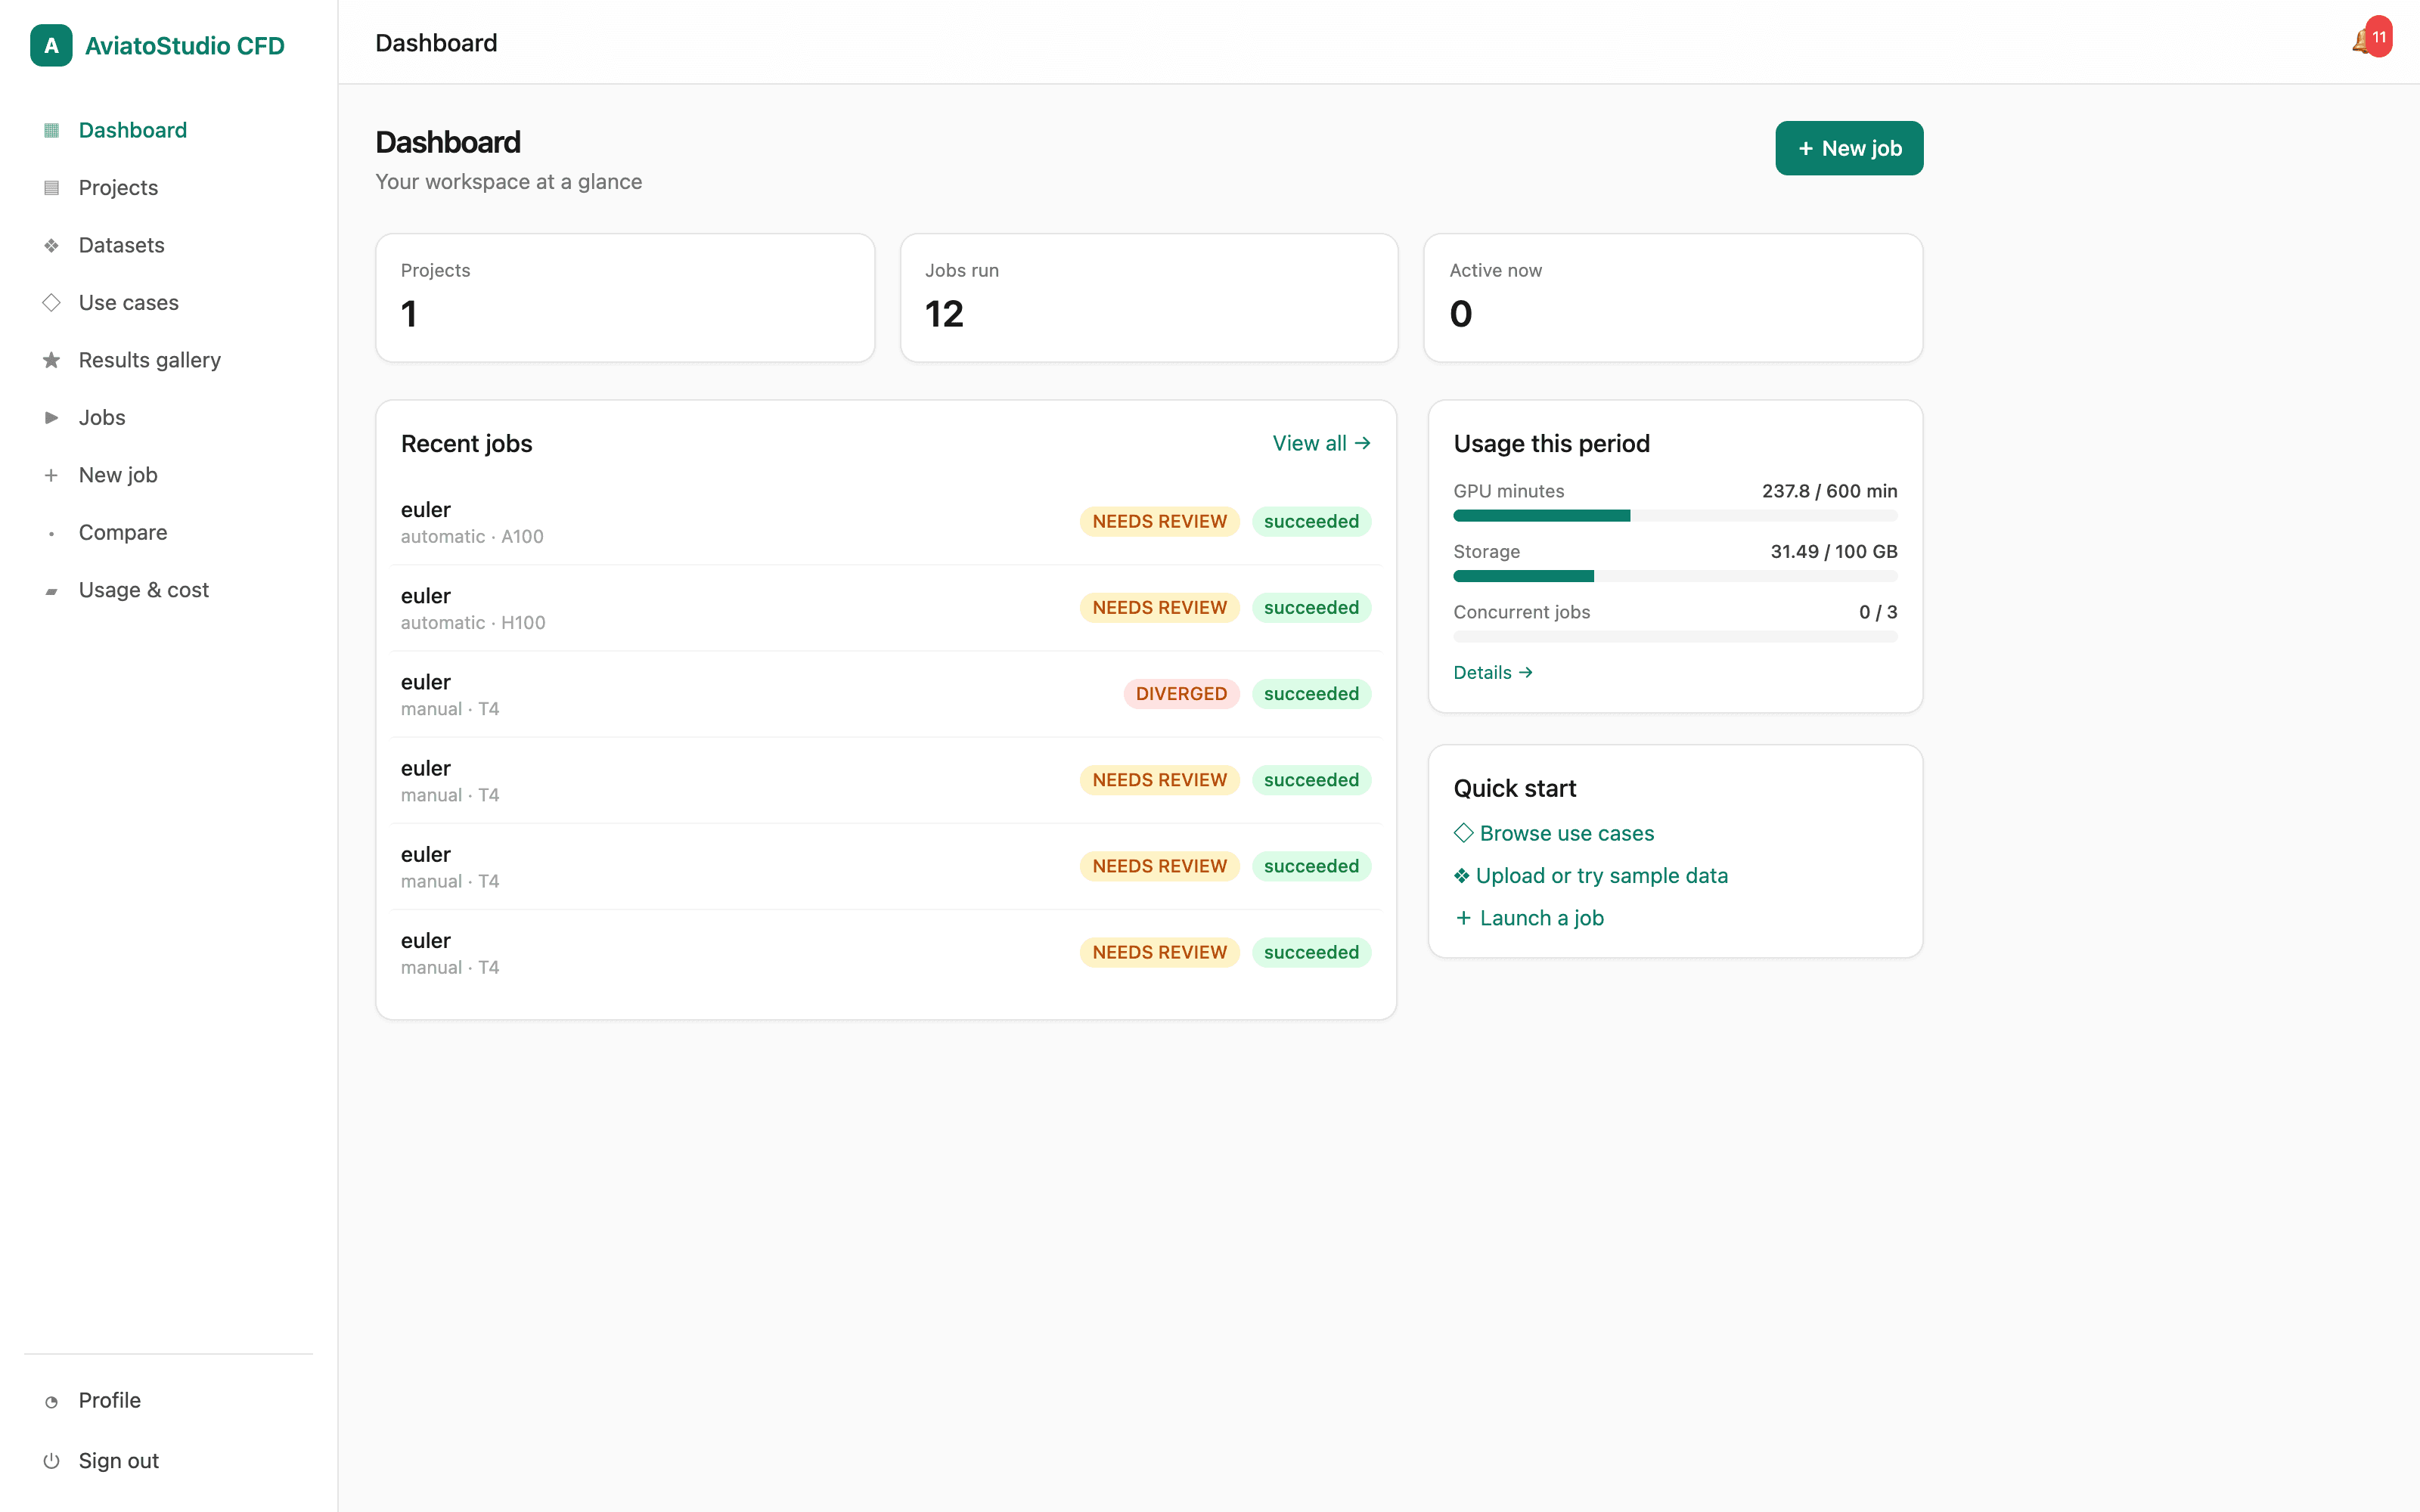This screenshot has height=1512, width=2420.
Task: Open usage Details link
Action: [1493, 672]
